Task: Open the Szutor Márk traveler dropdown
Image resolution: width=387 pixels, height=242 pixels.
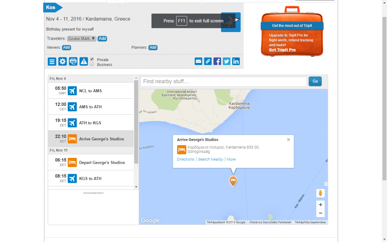Action: coord(82,39)
